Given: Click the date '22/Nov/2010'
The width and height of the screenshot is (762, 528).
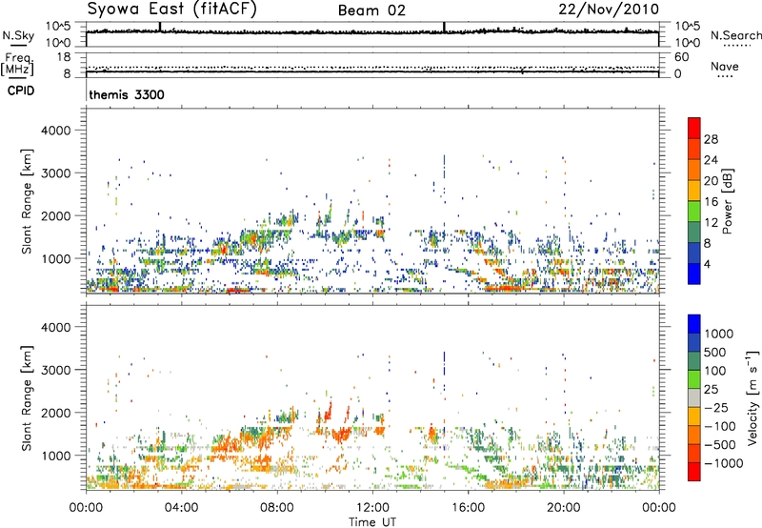Looking at the screenshot, I should (609, 10).
